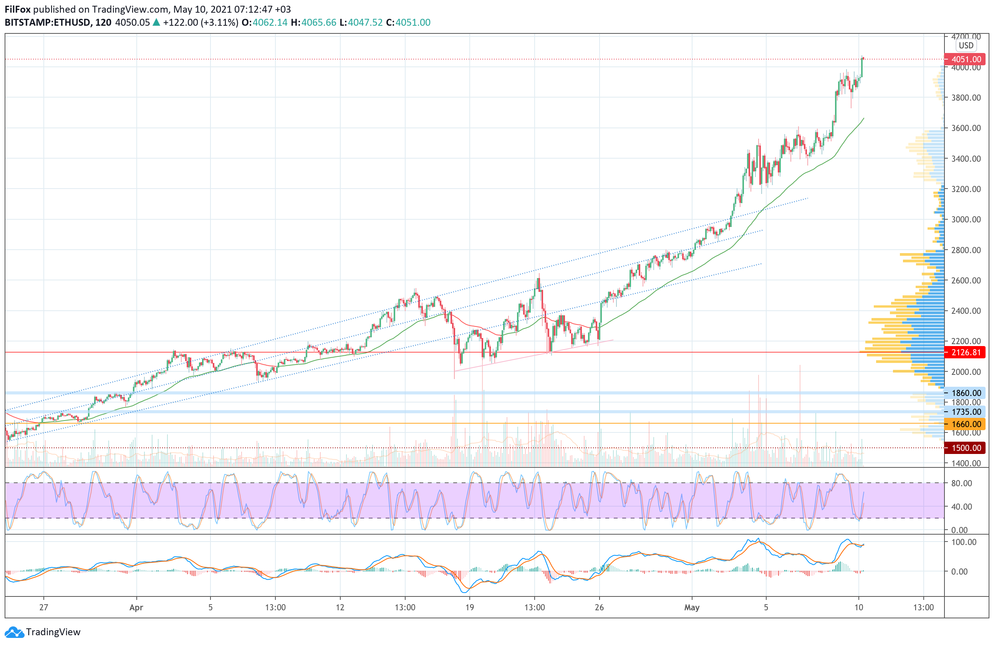Click the orange 1660.00 level label
994x646 pixels.
pyautogui.click(x=966, y=424)
